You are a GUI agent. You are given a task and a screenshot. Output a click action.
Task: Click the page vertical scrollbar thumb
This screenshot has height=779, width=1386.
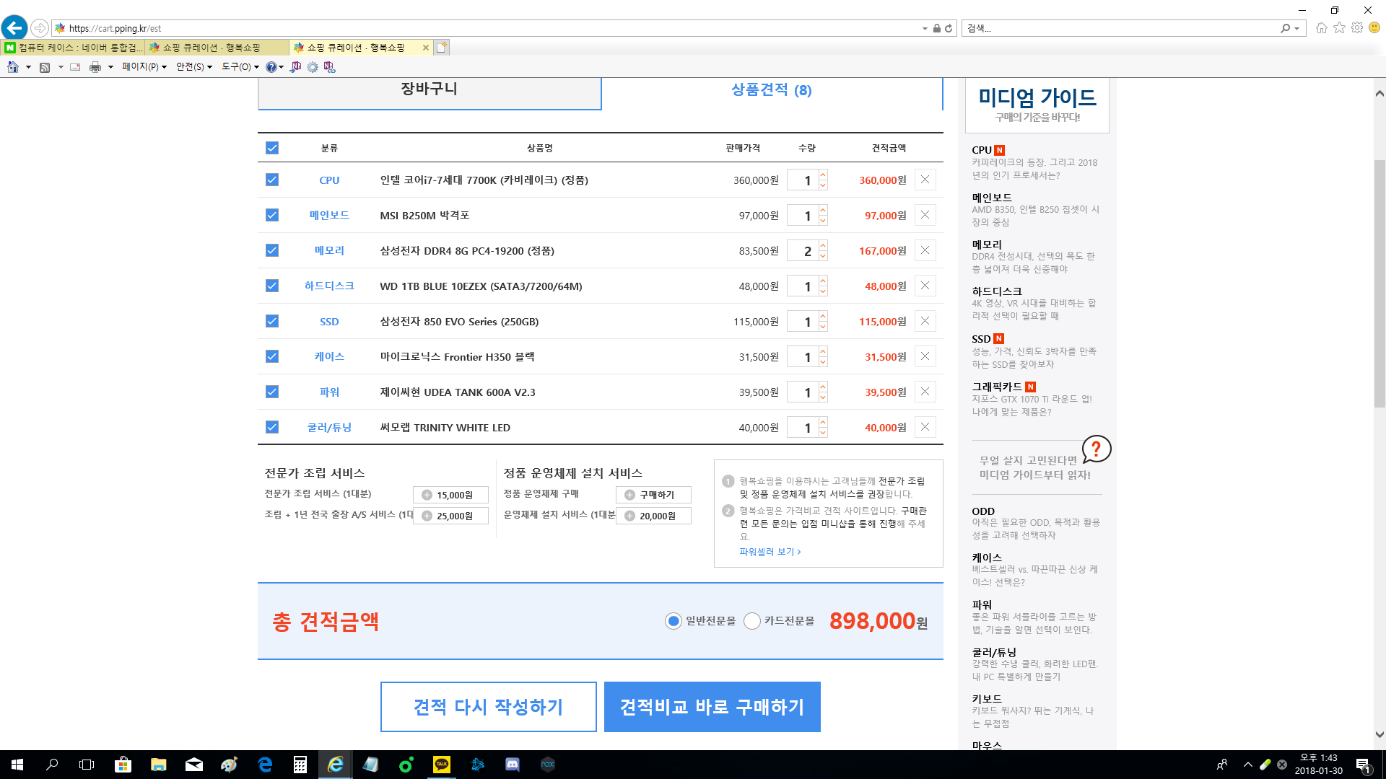(x=1380, y=283)
